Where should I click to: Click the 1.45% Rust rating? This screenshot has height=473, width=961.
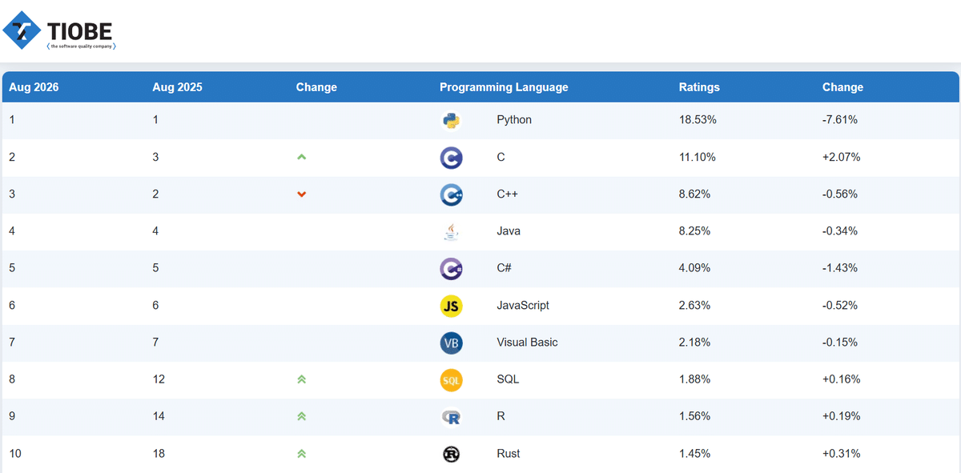pyautogui.click(x=694, y=454)
